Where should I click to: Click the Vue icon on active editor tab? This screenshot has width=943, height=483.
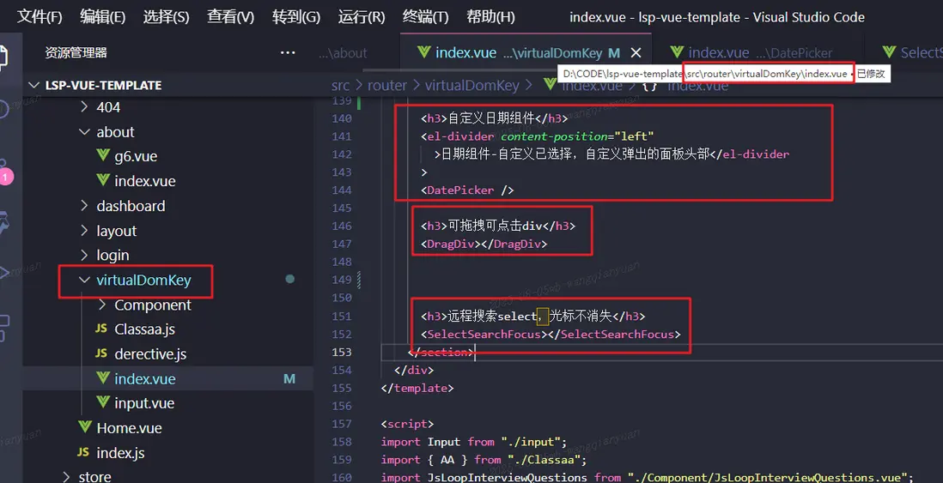tap(423, 51)
